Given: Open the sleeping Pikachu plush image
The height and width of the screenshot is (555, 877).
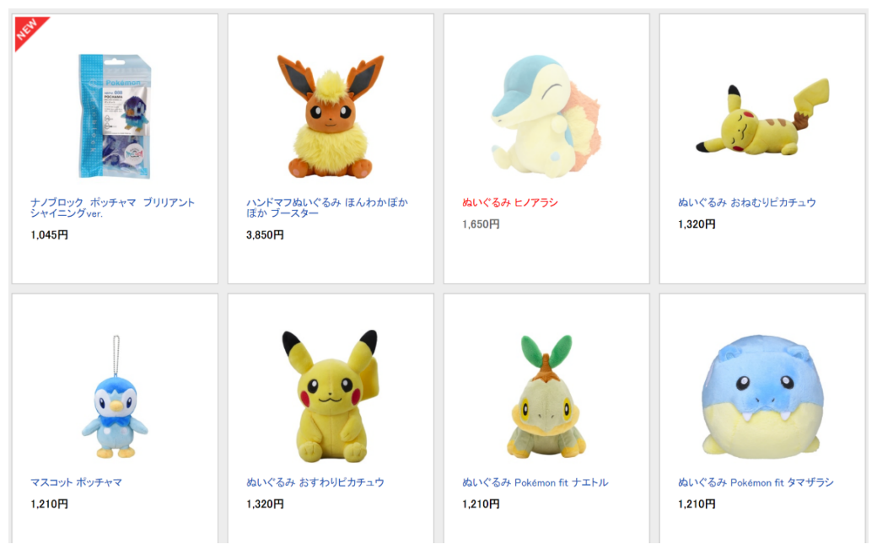Looking at the screenshot, I should point(762,117).
